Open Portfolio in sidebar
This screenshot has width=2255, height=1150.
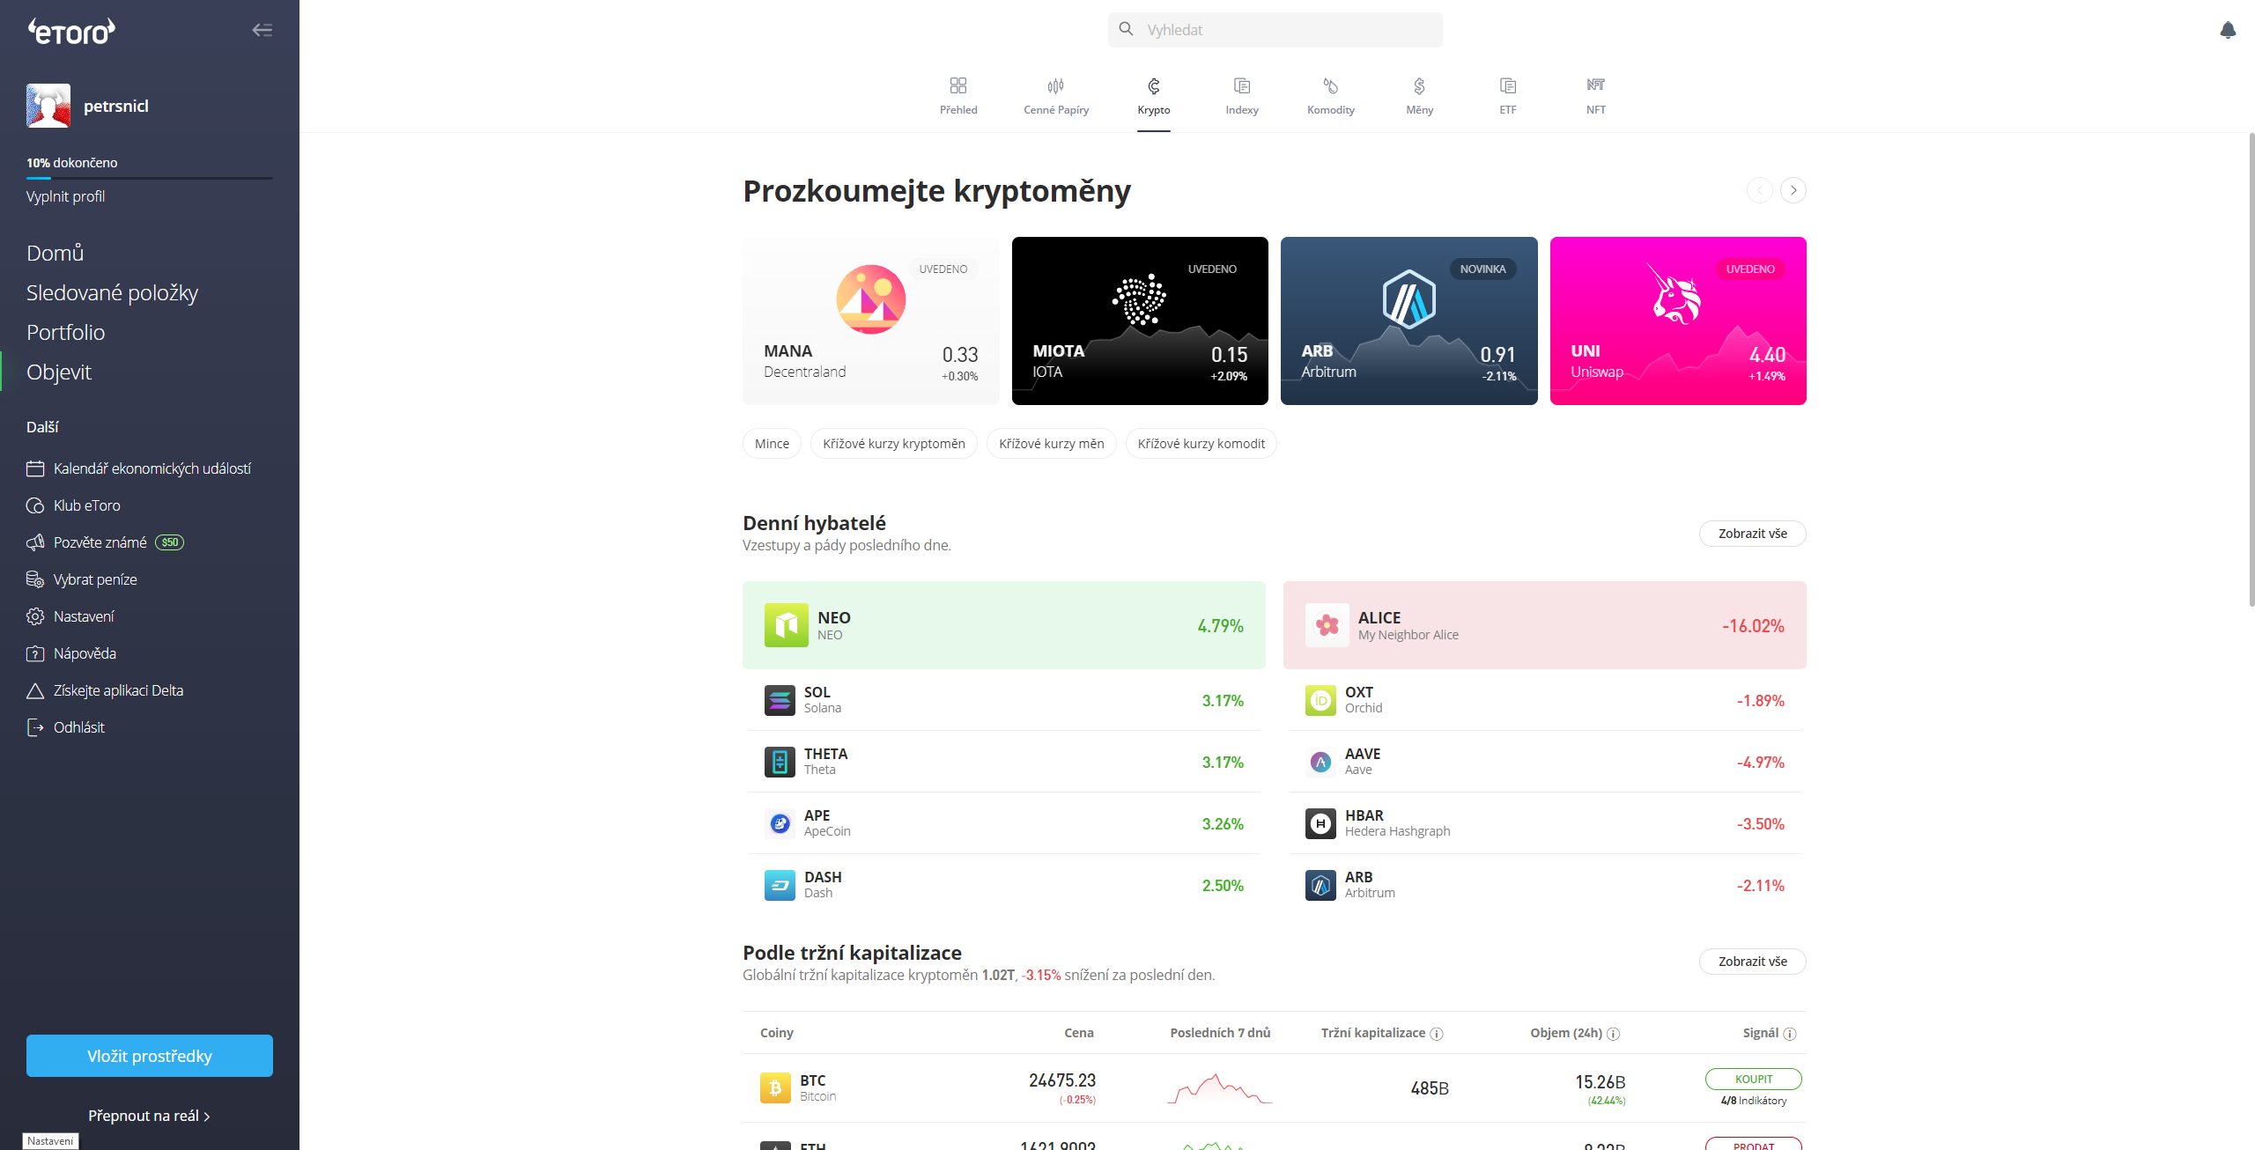(x=65, y=332)
